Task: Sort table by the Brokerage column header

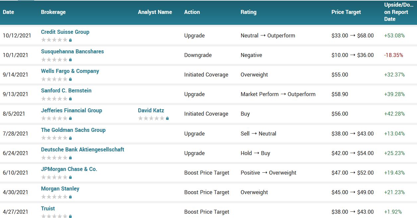Action: point(53,12)
